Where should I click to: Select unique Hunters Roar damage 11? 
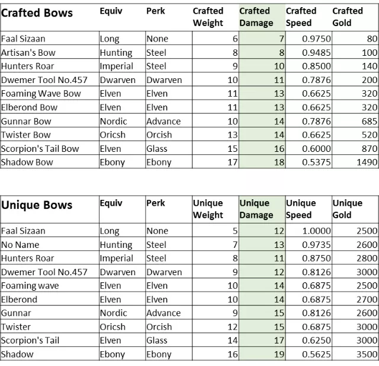point(262,258)
